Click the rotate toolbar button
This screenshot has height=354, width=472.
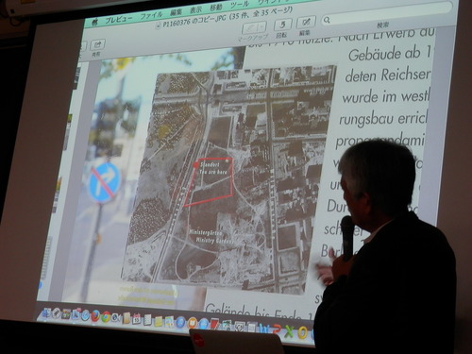[282, 25]
